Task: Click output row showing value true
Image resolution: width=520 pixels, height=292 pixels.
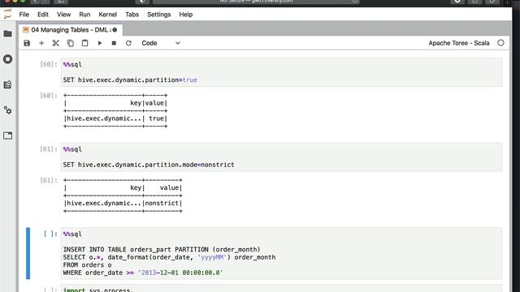Action: click(115, 118)
